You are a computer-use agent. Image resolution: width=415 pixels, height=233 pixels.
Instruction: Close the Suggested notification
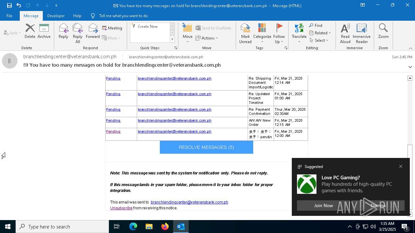pos(401,166)
